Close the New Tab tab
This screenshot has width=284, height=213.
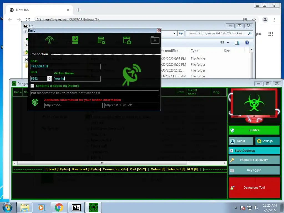(x=68, y=10)
